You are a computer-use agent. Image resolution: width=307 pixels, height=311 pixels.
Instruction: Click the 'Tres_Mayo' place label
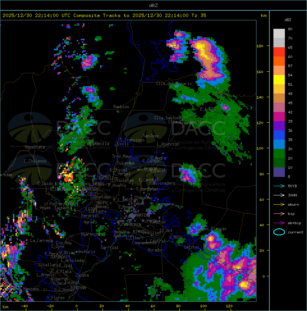click(x=122, y=156)
